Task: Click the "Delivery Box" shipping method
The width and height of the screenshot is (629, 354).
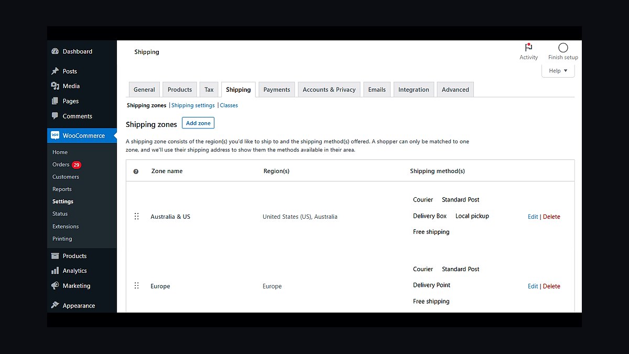Action: (x=430, y=216)
